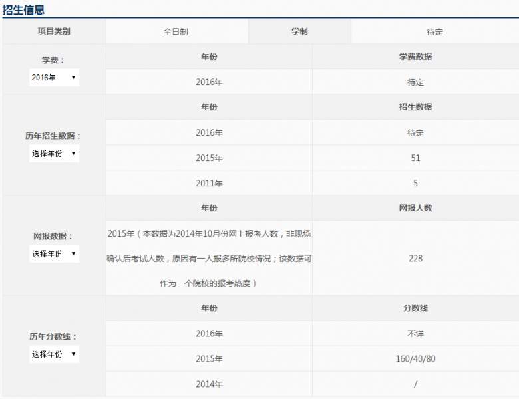Click the 分数线 column header
The height and width of the screenshot is (399, 519).
[x=415, y=308]
